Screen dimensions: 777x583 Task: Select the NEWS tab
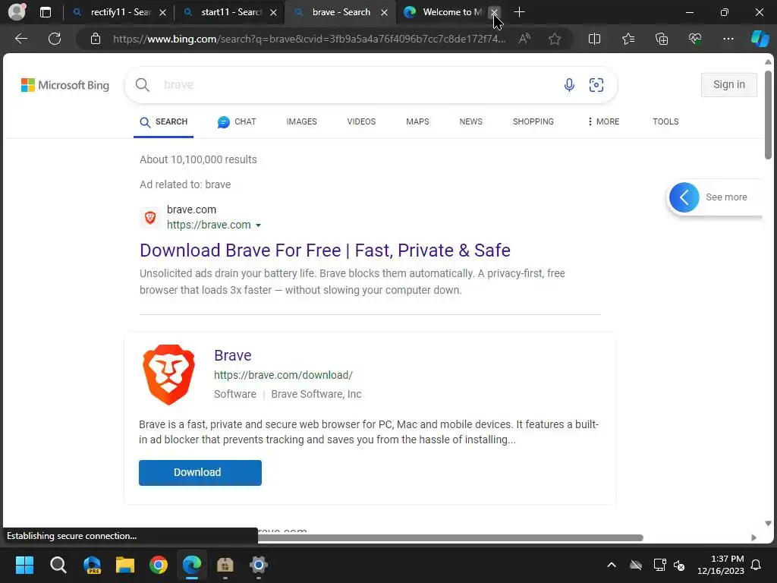pos(470,121)
